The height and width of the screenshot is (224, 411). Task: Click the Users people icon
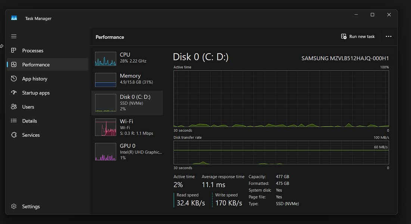[14, 107]
